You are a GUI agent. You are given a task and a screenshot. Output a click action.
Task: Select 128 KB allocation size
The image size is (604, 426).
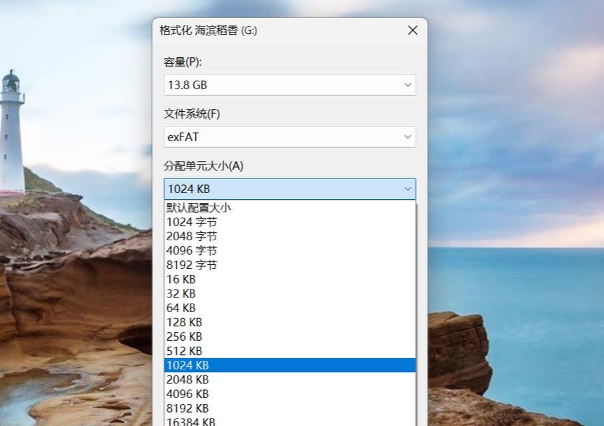tap(290, 322)
